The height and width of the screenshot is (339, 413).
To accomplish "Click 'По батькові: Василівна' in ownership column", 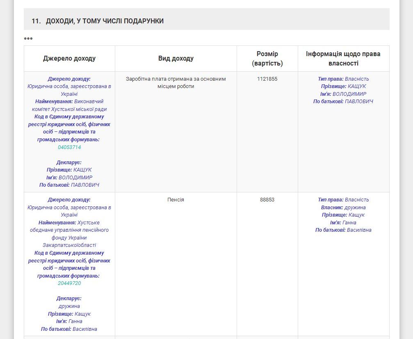I will click(343, 230).
